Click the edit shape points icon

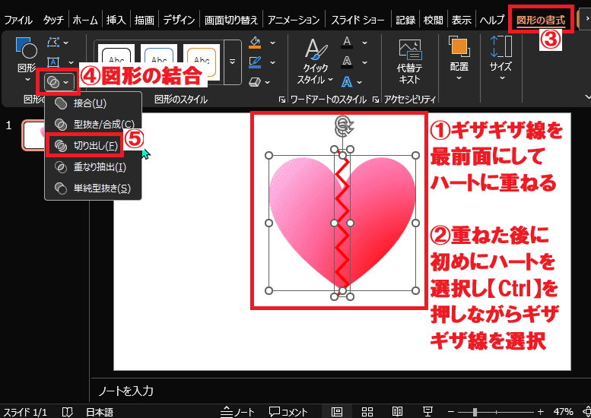pyautogui.click(x=53, y=42)
